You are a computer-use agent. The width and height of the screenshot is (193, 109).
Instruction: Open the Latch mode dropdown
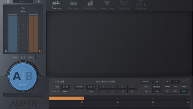click(x=91, y=87)
